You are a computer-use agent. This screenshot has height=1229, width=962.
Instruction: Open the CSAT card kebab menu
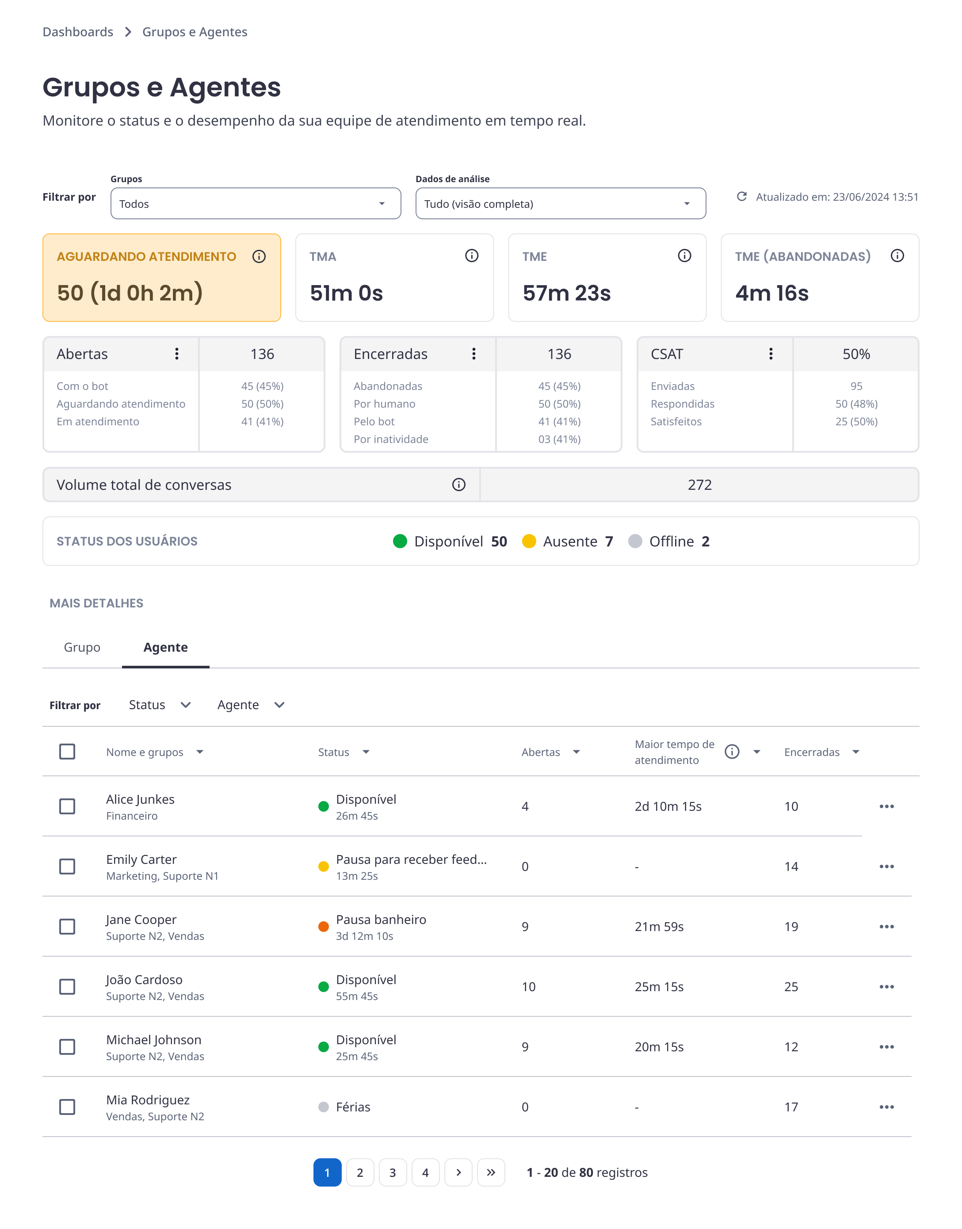coord(771,354)
